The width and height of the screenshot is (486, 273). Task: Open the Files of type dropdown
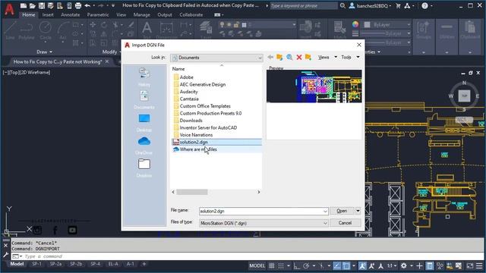[264, 223]
